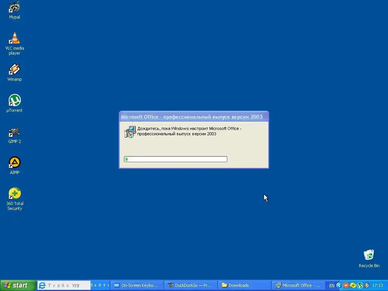Viewport: 388px width, 291px height.
Task: Switch to On-Screen Keyboard taskbar button
Action: pos(137,285)
